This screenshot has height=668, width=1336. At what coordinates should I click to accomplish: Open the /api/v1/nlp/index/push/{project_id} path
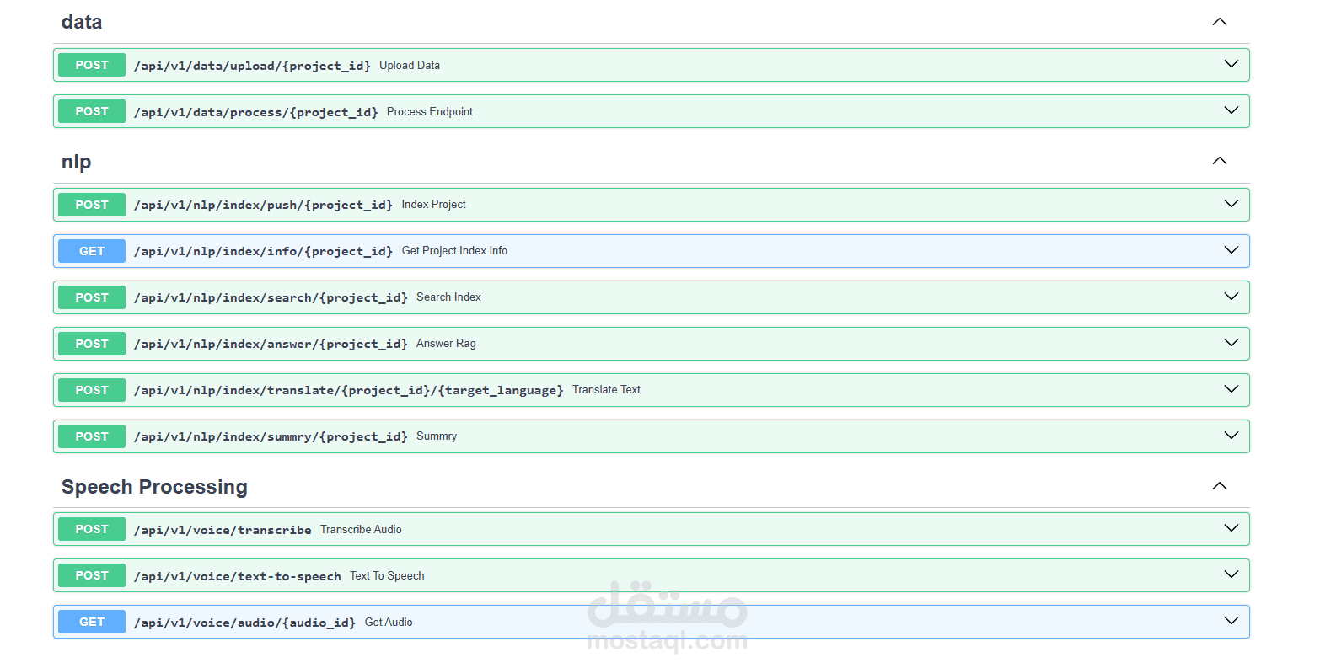[x=263, y=205]
